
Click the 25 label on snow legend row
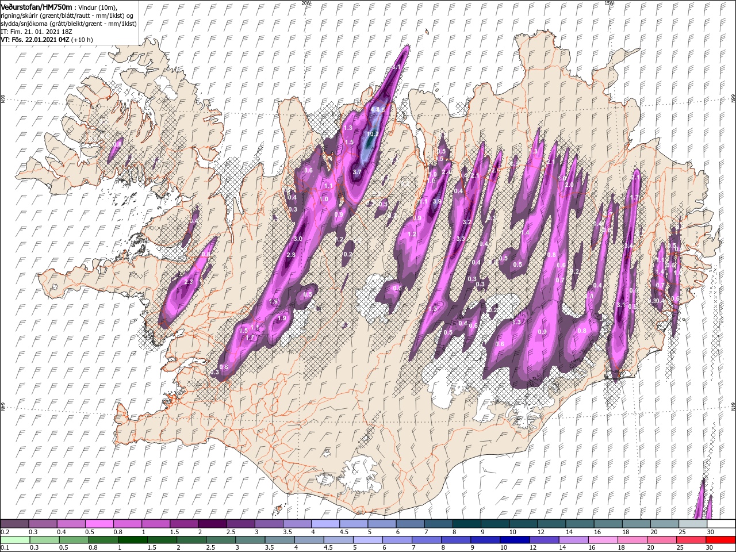(681, 532)
